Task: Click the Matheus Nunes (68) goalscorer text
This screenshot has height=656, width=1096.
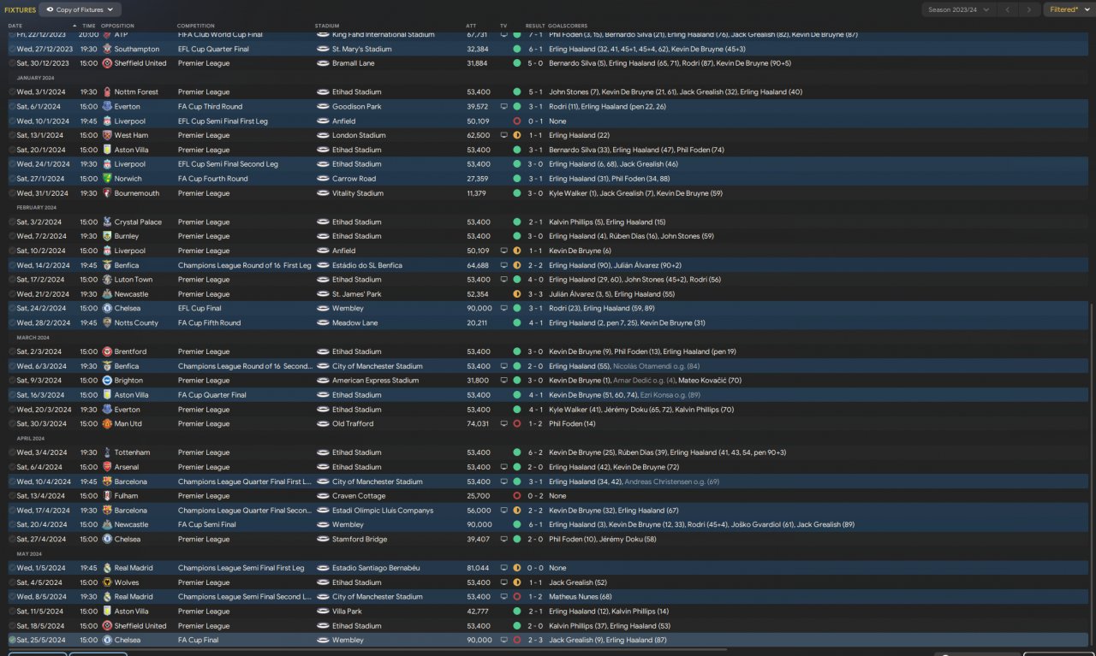Action: pyautogui.click(x=580, y=597)
